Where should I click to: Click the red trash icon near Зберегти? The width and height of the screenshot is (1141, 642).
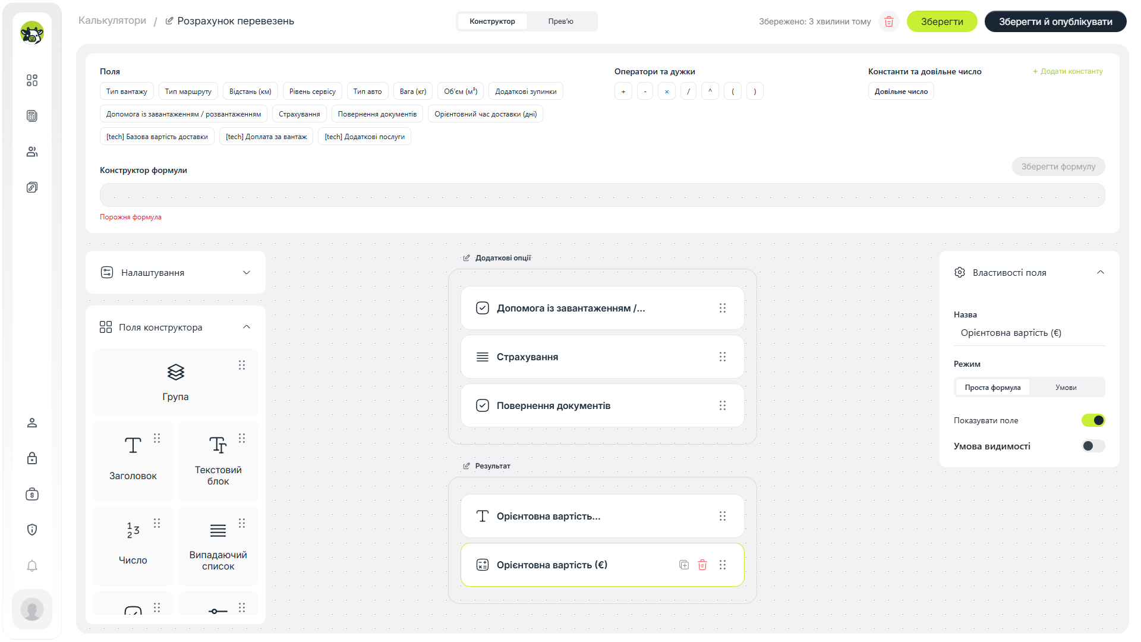[x=889, y=21]
